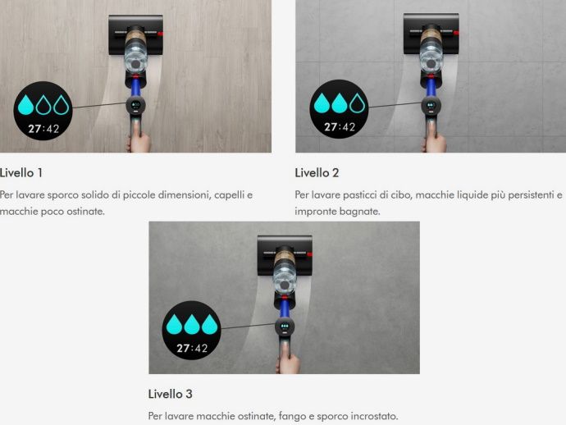Click the text about pasticci di cibo
Viewport: 566px width, 425px height.
[428, 203]
